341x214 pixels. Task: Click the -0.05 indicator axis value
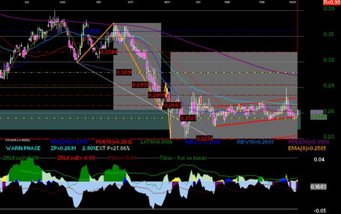pos(320,211)
